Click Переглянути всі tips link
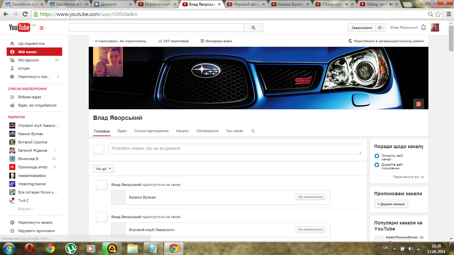The height and width of the screenshot is (255, 454). point(408,177)
